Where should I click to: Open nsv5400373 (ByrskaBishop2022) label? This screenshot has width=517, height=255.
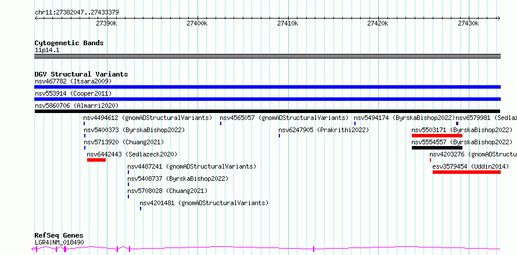(134, 130)
